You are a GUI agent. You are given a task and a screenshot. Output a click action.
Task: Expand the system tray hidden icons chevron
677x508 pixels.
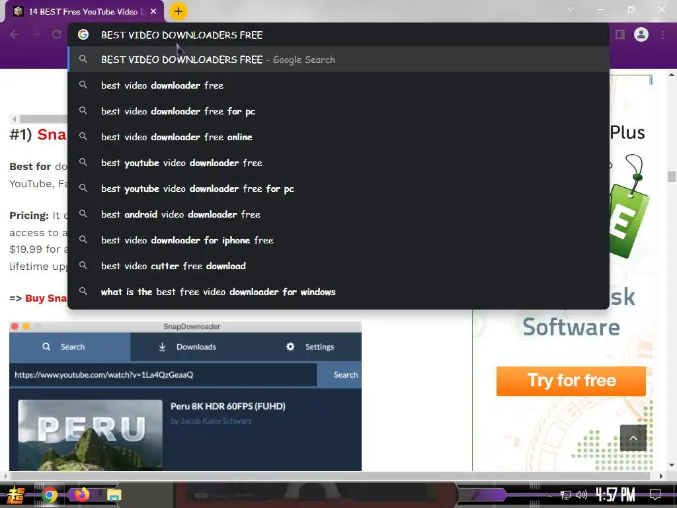549,495
